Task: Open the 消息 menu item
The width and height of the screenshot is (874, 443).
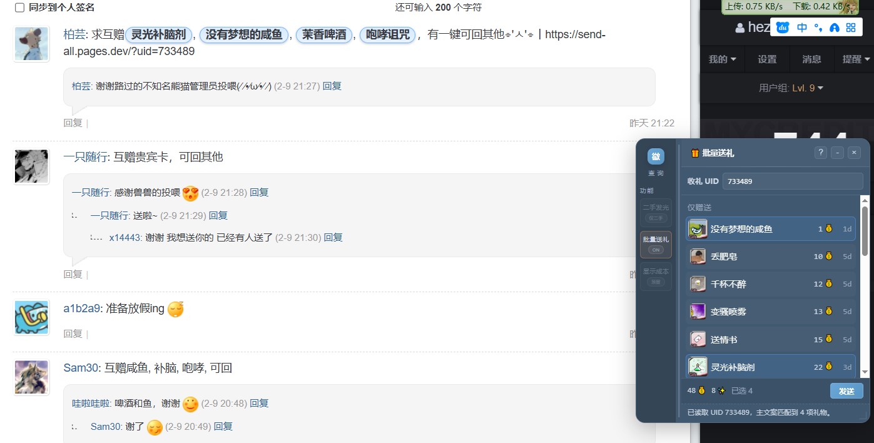Action: tap(811, 59)
